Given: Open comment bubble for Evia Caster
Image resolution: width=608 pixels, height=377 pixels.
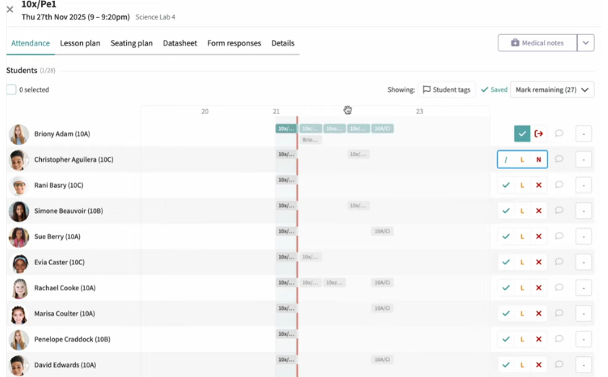Looking at the screenshot, I should 559,262.
